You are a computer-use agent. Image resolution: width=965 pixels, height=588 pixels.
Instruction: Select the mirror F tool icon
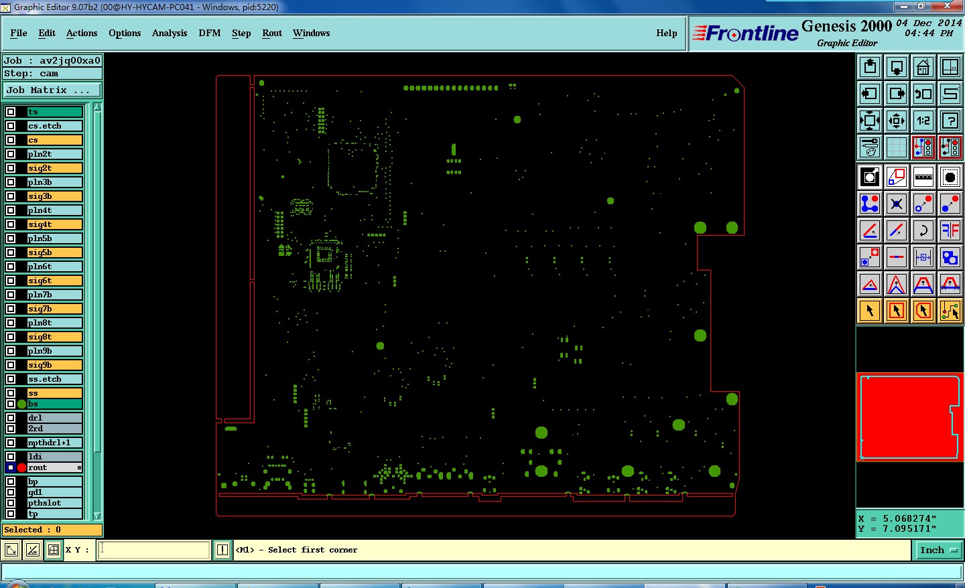click(950, 230)
